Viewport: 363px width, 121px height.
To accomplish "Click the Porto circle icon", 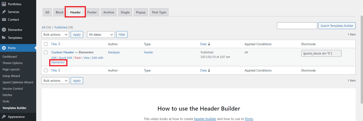I will click(x=4, y=48).
